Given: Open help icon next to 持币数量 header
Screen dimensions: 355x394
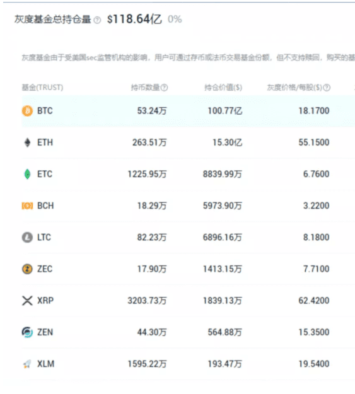Looking at the screenshot, I should tap(164, 88).
